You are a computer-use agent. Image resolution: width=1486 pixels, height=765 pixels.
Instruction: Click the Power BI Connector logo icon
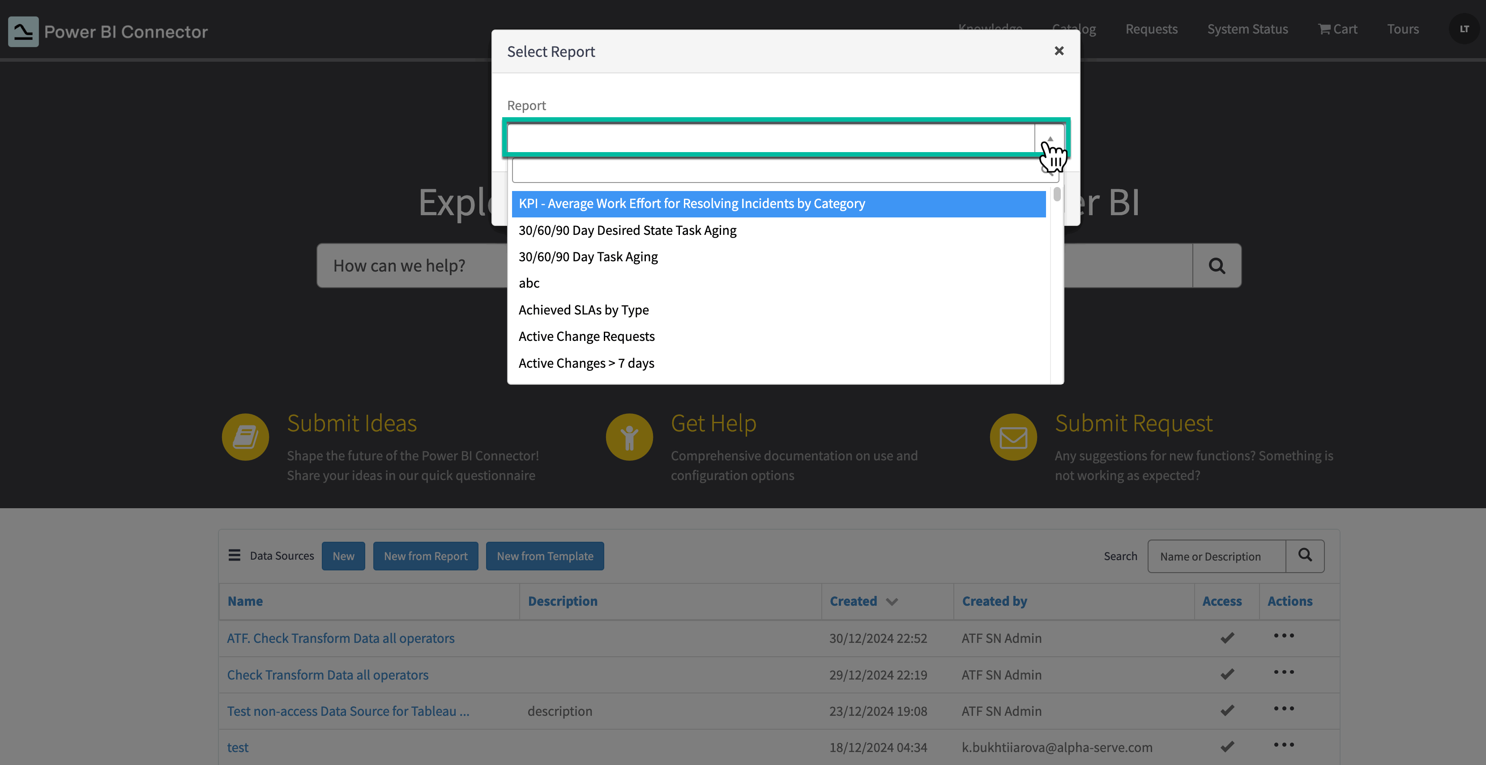(x=23, y=31)
